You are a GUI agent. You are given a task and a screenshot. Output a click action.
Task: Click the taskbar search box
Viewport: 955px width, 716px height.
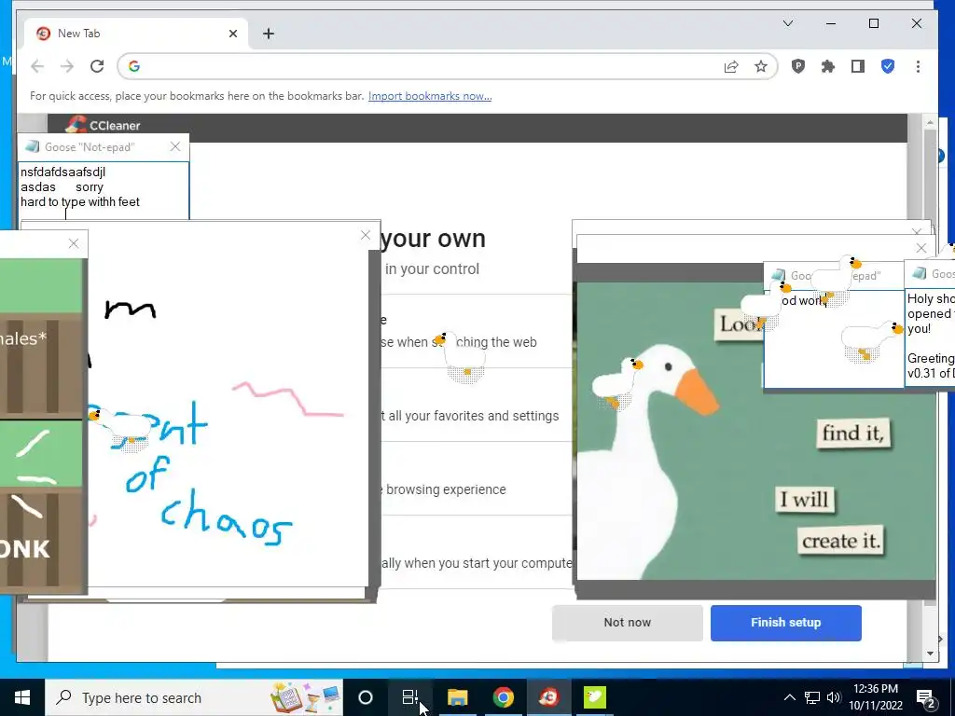coord(194,697)
